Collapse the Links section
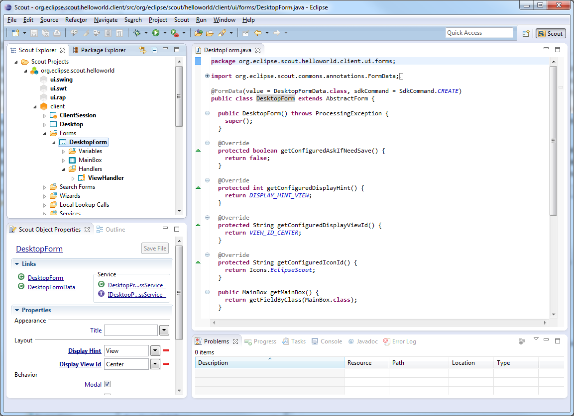574x416 pixels. tap(17, 264)
